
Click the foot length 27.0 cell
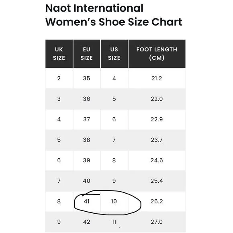coord(157,222)
